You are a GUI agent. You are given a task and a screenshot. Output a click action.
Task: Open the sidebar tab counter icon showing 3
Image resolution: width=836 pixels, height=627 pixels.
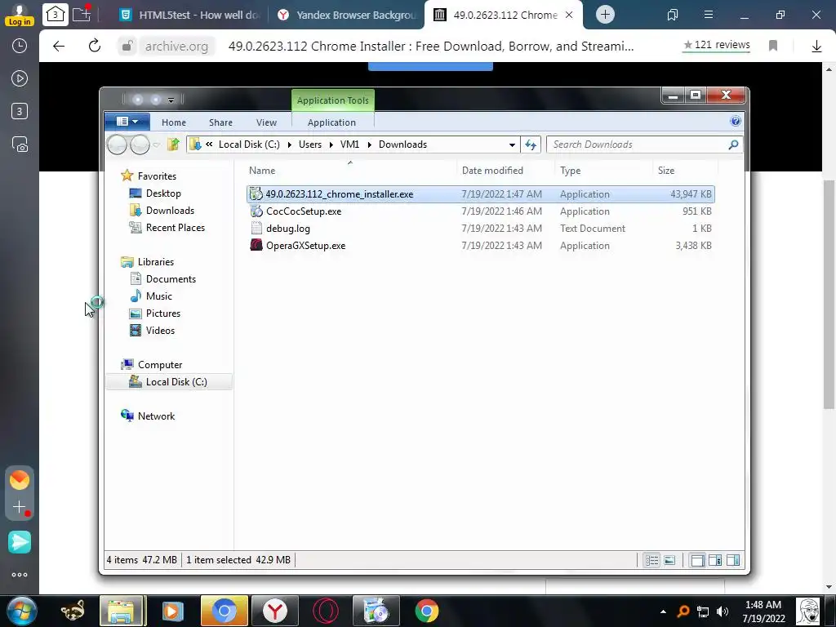pos(20,111)
